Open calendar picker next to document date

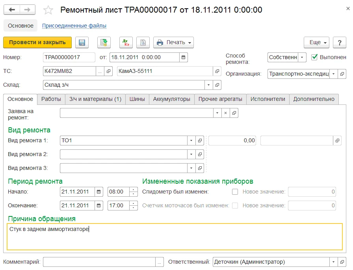pos(184,58)
